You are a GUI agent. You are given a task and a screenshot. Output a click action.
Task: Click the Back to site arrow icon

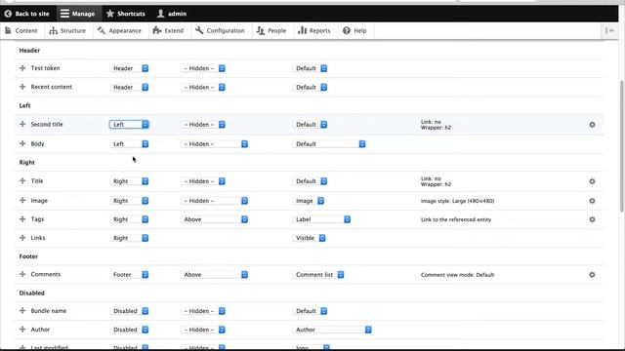pyautogui.click(x=8, y=14)
